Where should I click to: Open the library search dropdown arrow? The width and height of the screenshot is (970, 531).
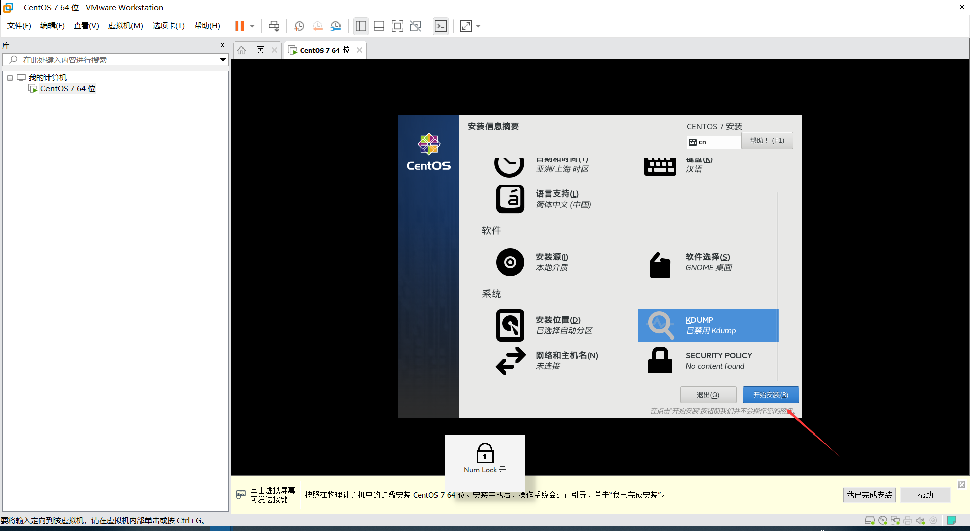(x=223, y=60)
